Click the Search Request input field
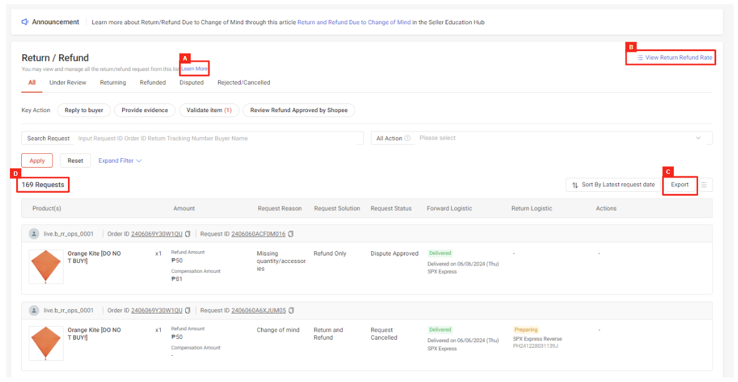Screen dimensions: 738x382 click(x=218, y=138)
